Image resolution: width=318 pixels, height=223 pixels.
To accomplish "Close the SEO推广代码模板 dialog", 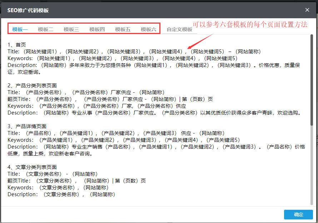I will point(307,10).
